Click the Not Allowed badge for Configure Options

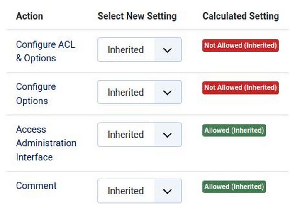240,88
